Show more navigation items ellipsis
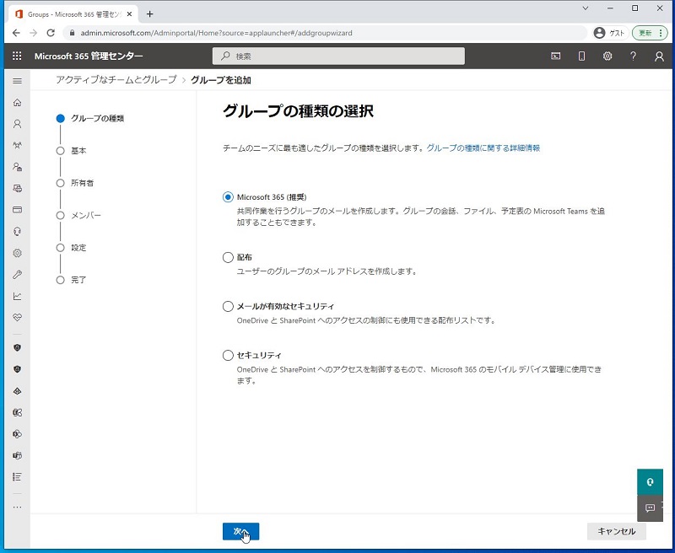 point(17,507)
